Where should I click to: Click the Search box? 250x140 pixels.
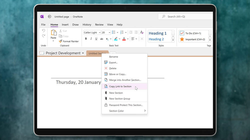185,17
